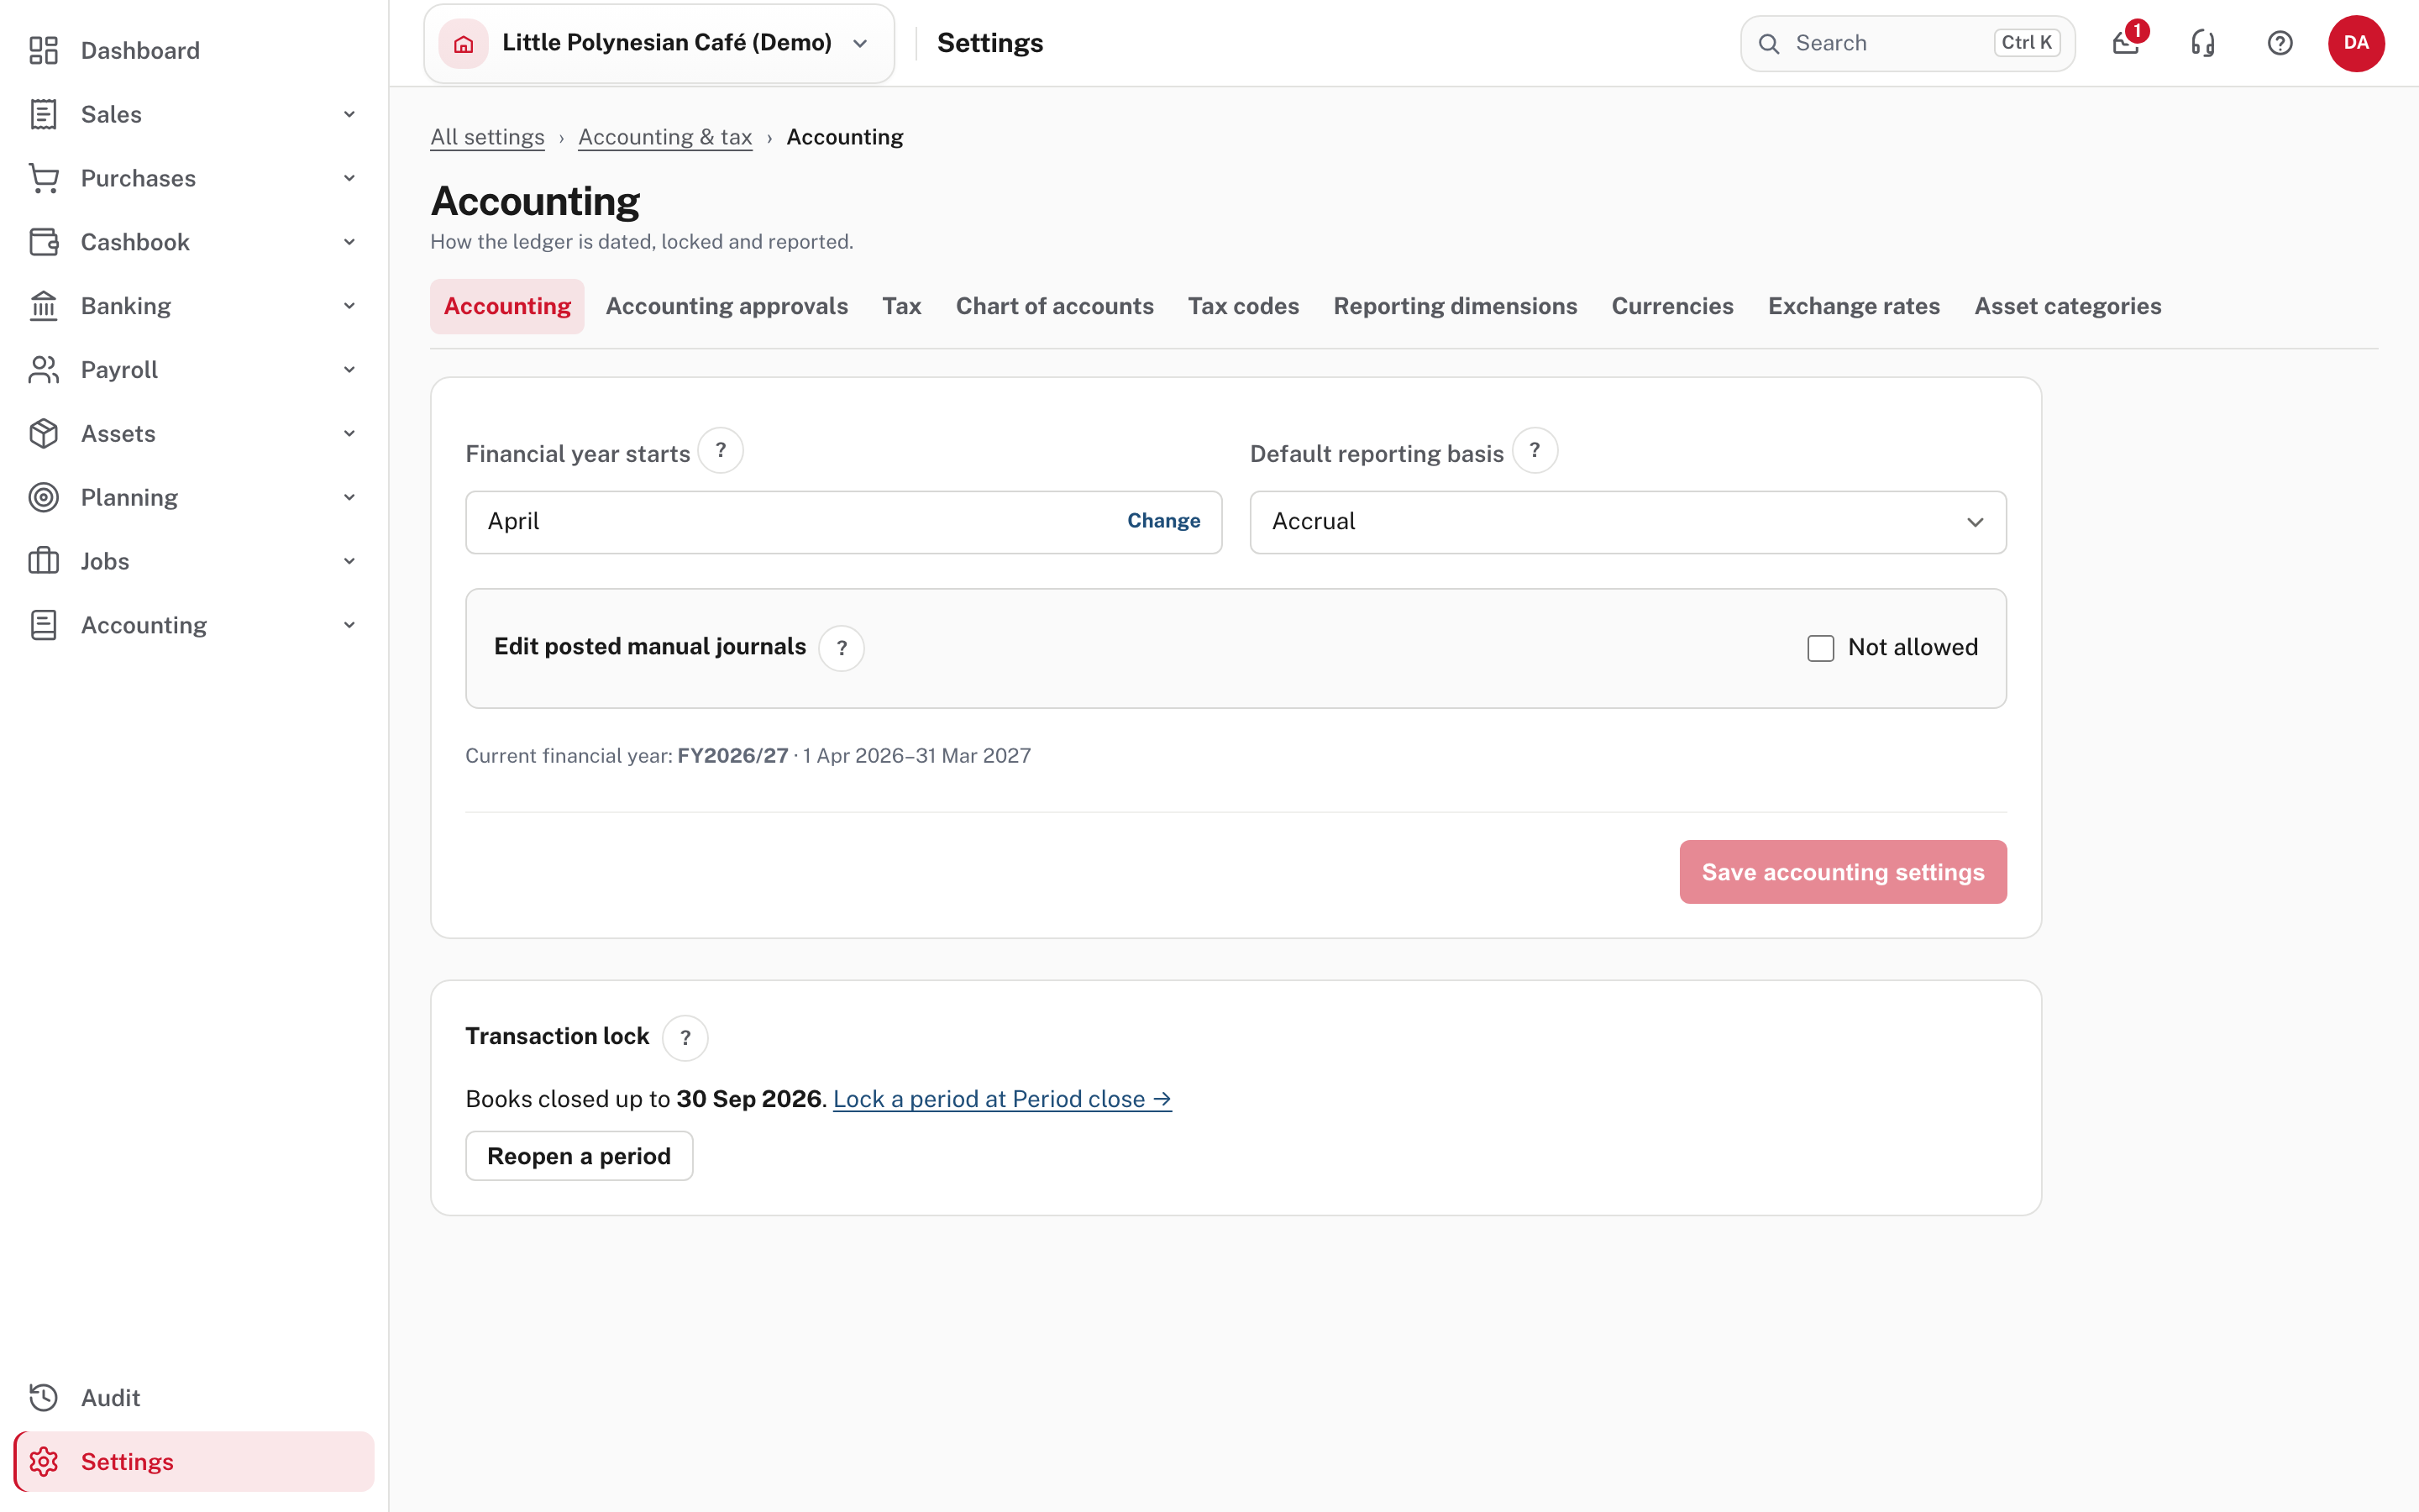Show help for Financial year starts
The image size is (2419, 1512).
click(721, 451)
